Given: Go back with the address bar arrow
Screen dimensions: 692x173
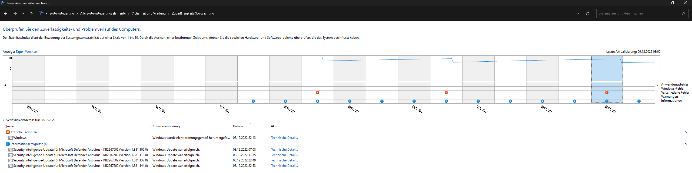Looking at the screenshot, I should (6, 13).
